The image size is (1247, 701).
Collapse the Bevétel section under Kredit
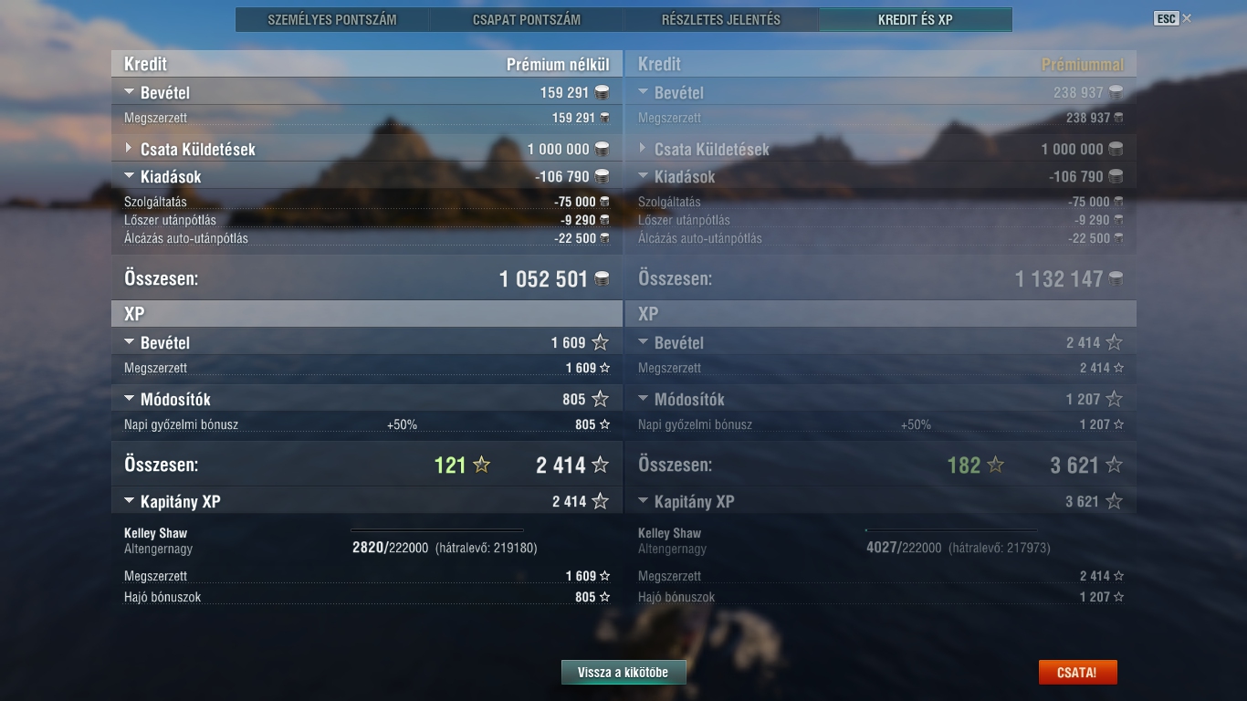tap(129, 92)
